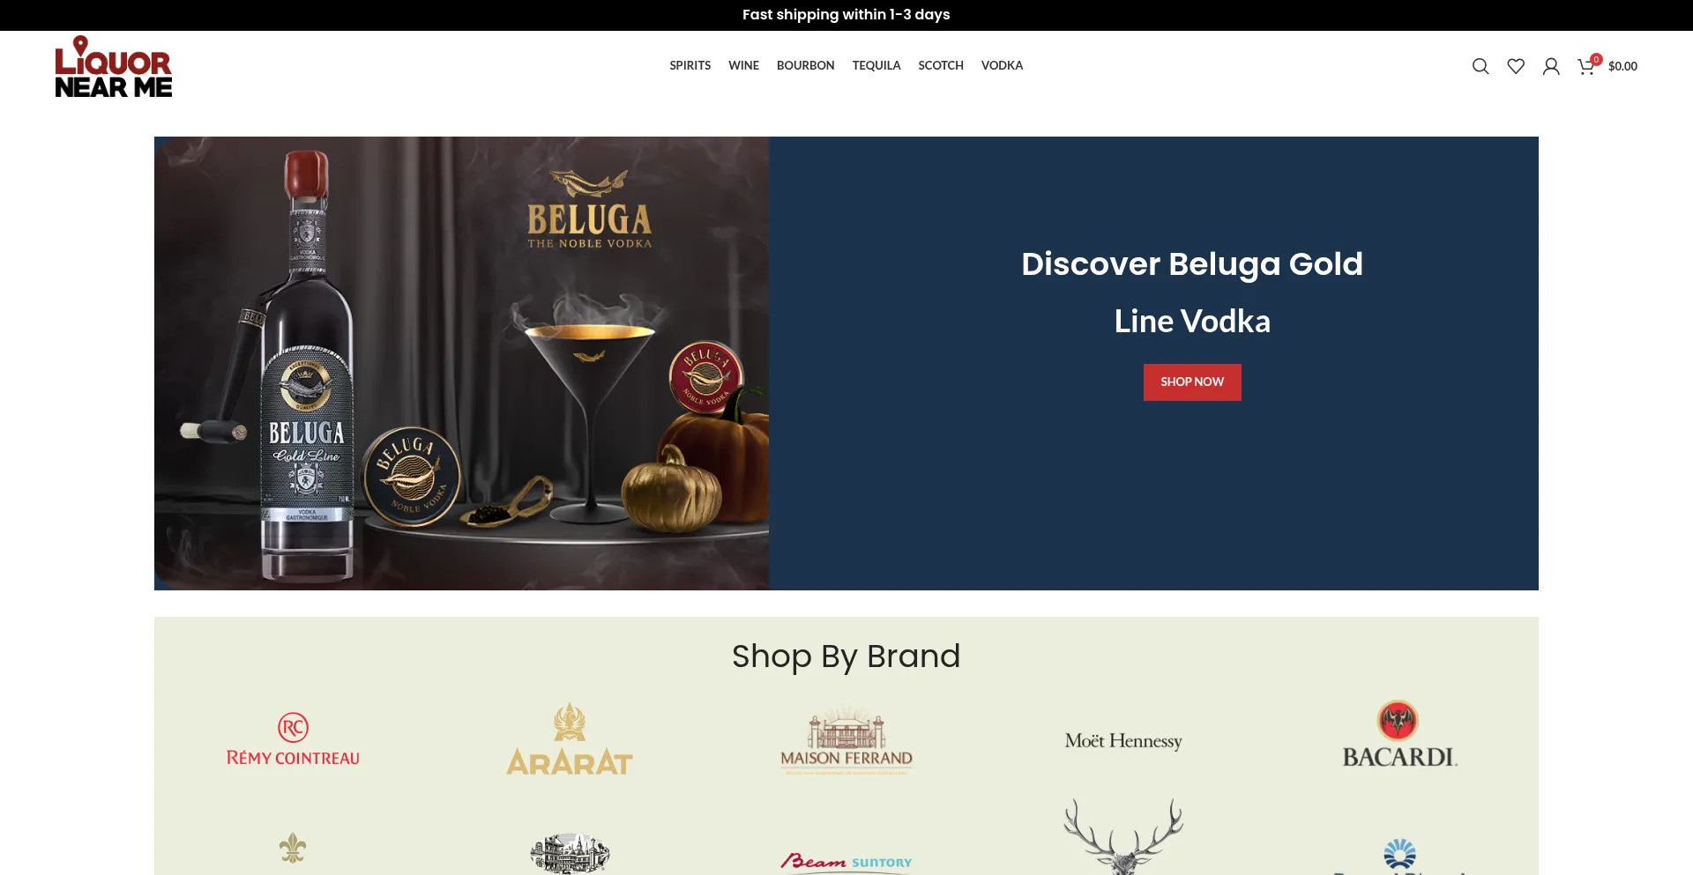Select the Bacardi brand logo
This screenshot has width=1693, height=875.
[x=1400, y=735]
